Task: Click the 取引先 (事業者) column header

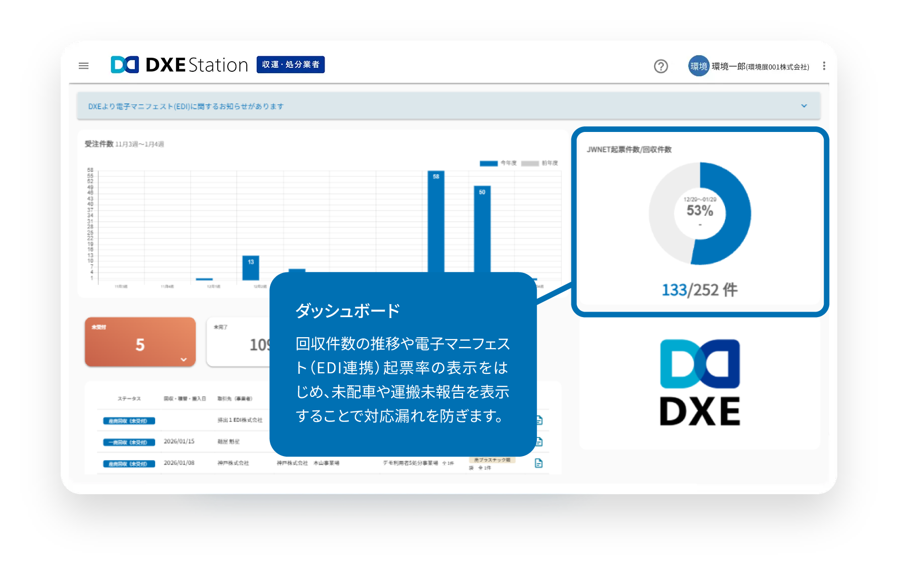Action: point(235,398)
